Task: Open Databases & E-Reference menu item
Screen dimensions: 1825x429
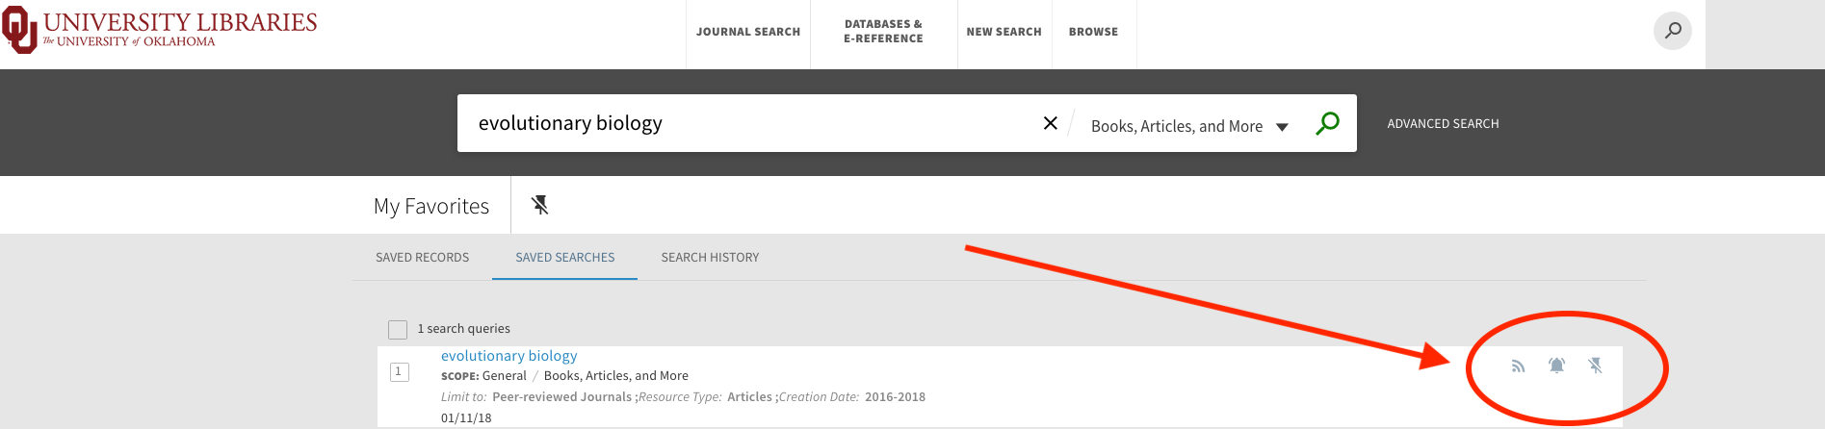Action: tap(883, 32)
